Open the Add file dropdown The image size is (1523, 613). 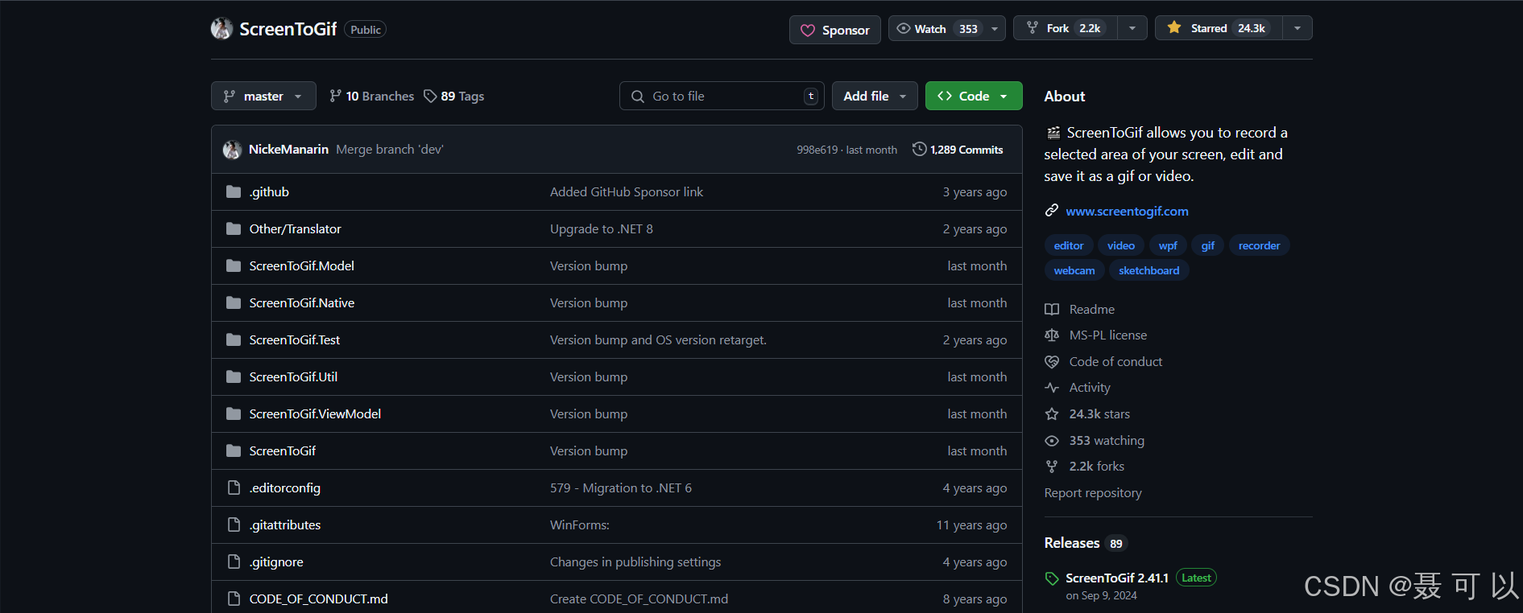click(875, 96)
